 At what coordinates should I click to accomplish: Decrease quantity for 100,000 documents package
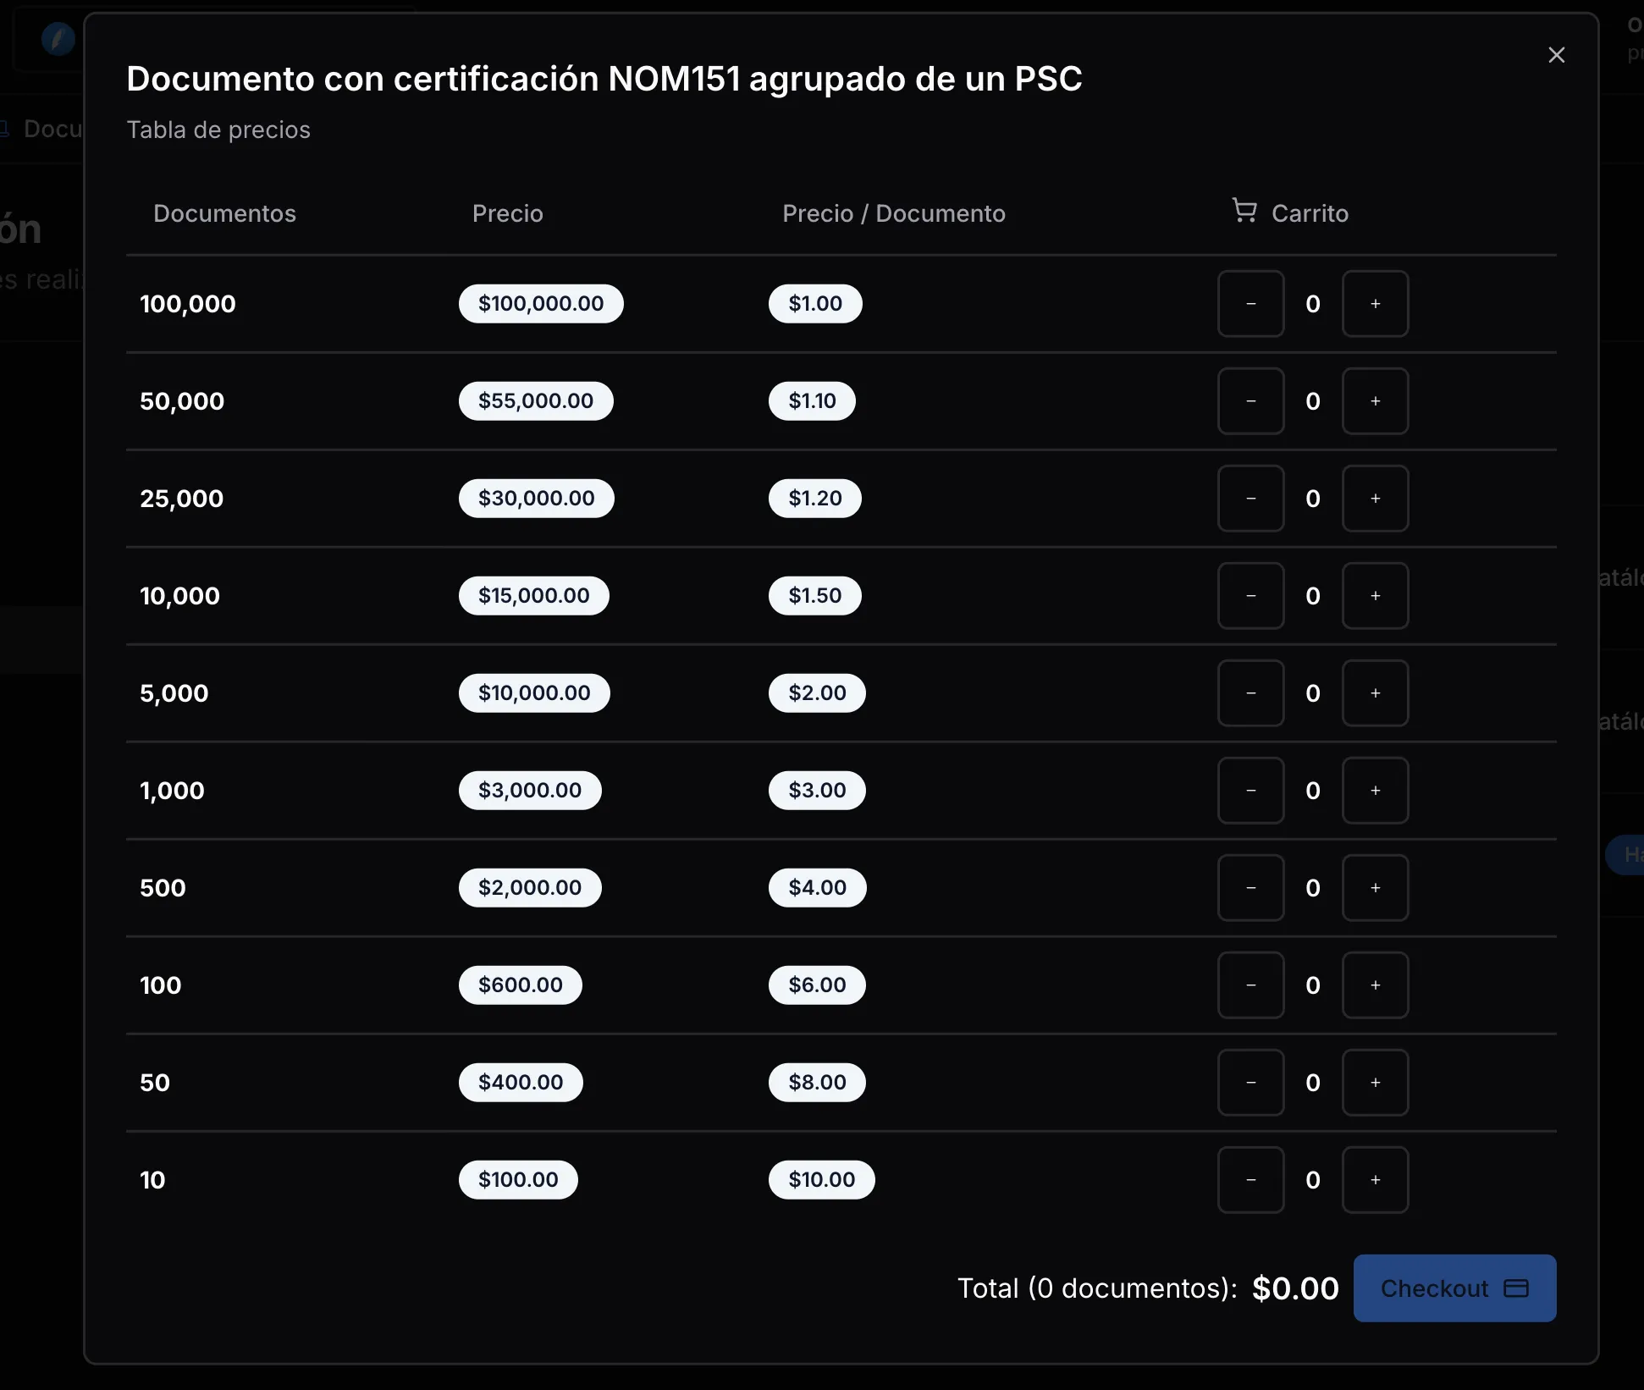click(x=1250, y=304)
